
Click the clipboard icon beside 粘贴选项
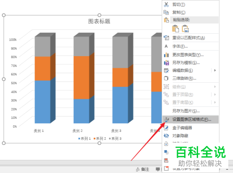pos(166,20)
